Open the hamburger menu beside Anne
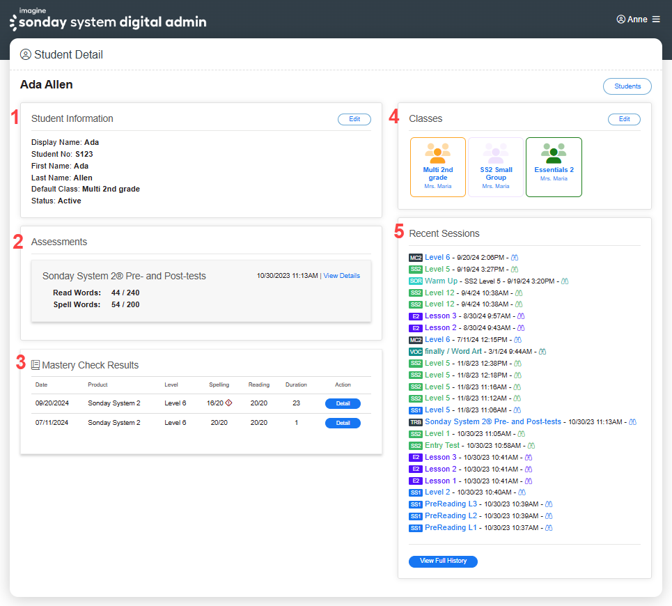Viewport: 672px width, 606px height. [x=656, y=20]
